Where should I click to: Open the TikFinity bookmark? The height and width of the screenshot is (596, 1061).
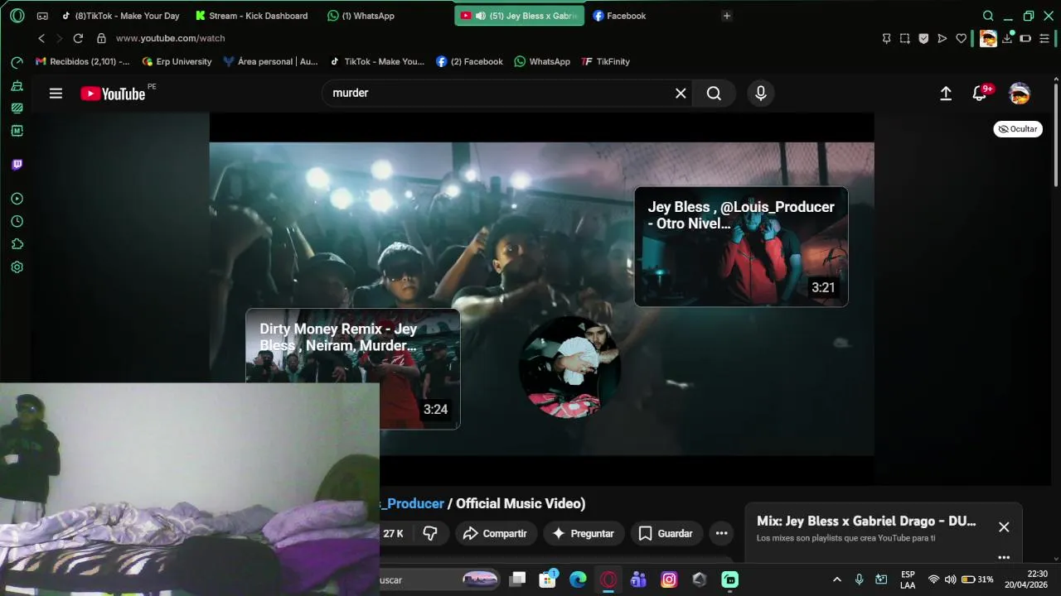(605, 61)
